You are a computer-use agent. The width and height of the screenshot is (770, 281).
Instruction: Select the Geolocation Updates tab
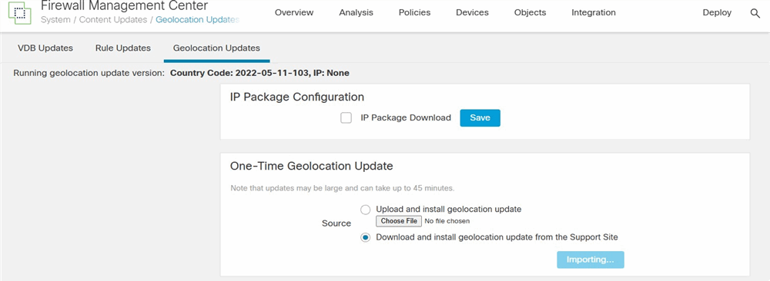[216, 48]
